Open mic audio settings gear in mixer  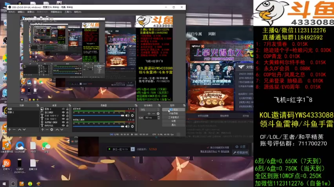(x=132, y=126)
